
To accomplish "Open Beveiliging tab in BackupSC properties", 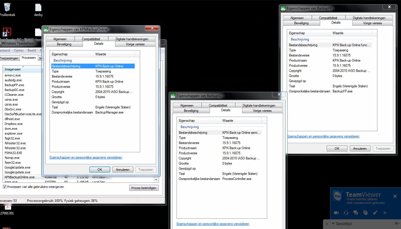I will [191, 111].
